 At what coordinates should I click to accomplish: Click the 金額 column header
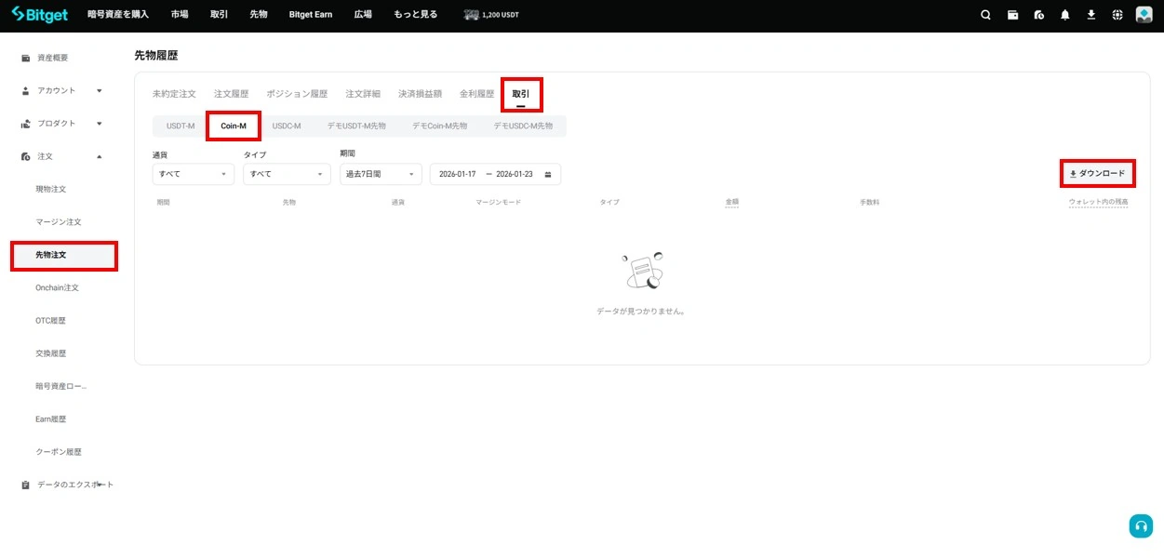click(x=732, y=202)
